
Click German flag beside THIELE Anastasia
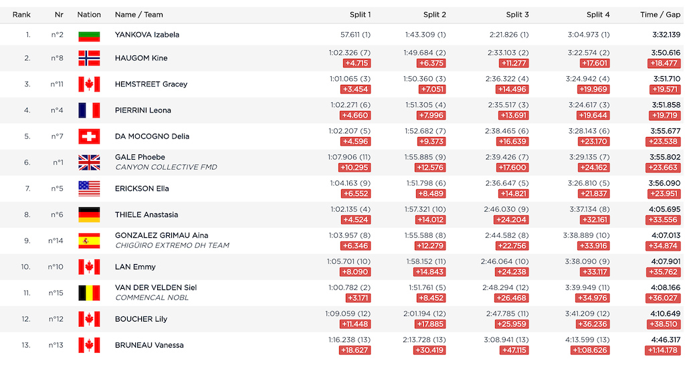coord(89,215)
